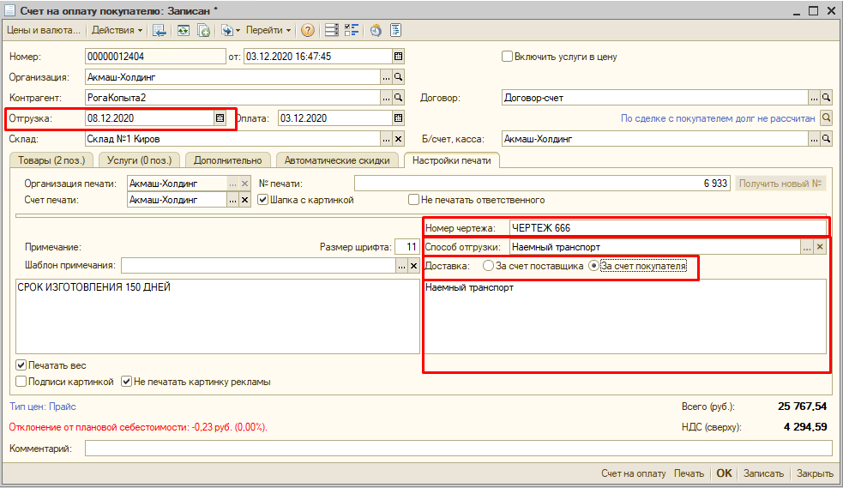The width and height of the screenshot is (843, 488).
Task: Open the magnifier icon for 'Организация'
Action: coord(399,77)
